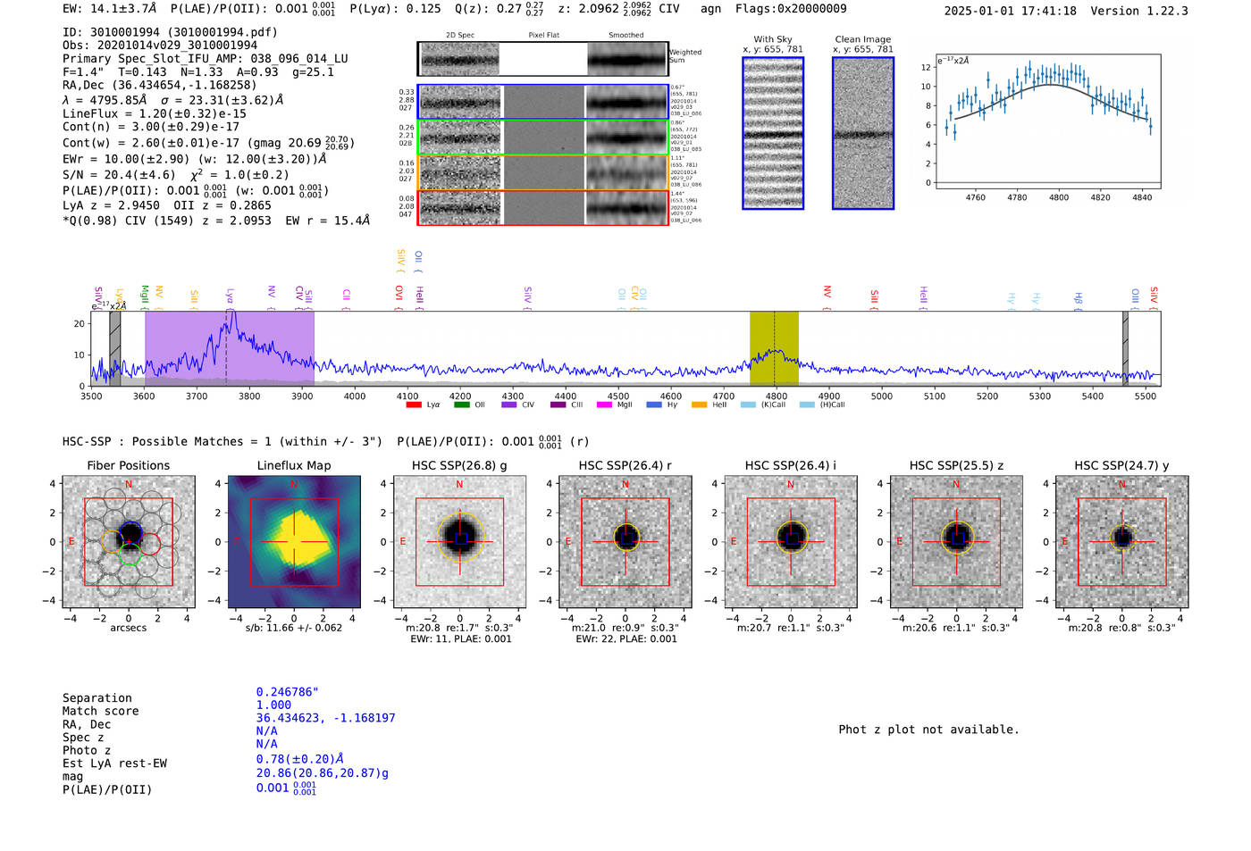Select the HSC SSP(26.4) i image
Image resolution: width=1251 pixels, height=851 pixels.
click(x=791, y=542)
